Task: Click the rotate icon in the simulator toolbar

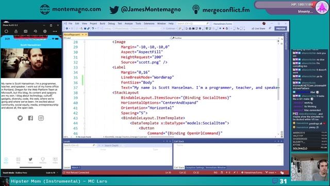Action: [35, 32]
